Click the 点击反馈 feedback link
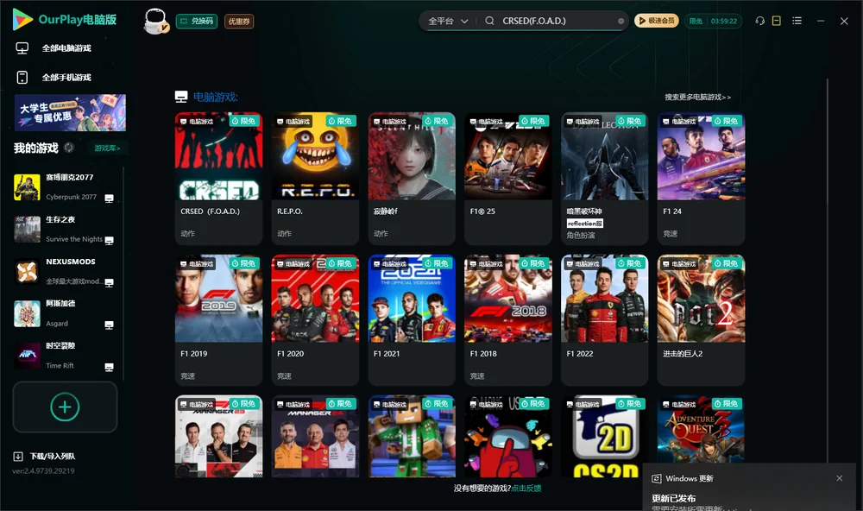 pos(526,489)
